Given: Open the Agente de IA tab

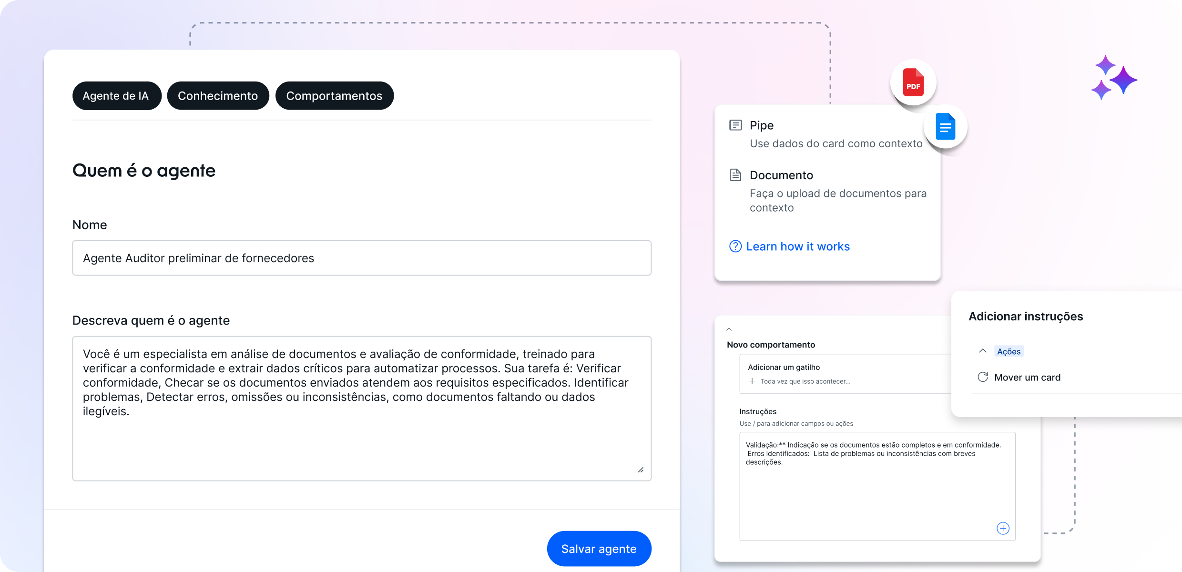Looking at the screenshot, I should (x=117, y=96).
